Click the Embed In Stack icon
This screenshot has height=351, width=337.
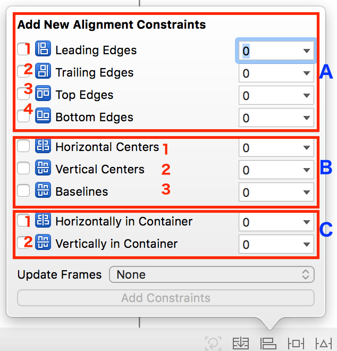[x=241, y=344]
